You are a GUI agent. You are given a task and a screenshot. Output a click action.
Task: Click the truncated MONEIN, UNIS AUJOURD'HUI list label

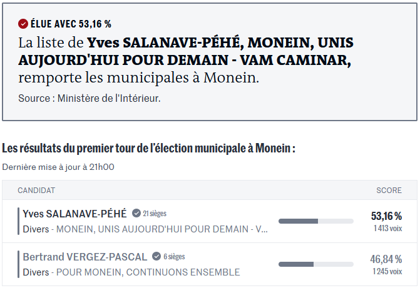tap(162, 229)
